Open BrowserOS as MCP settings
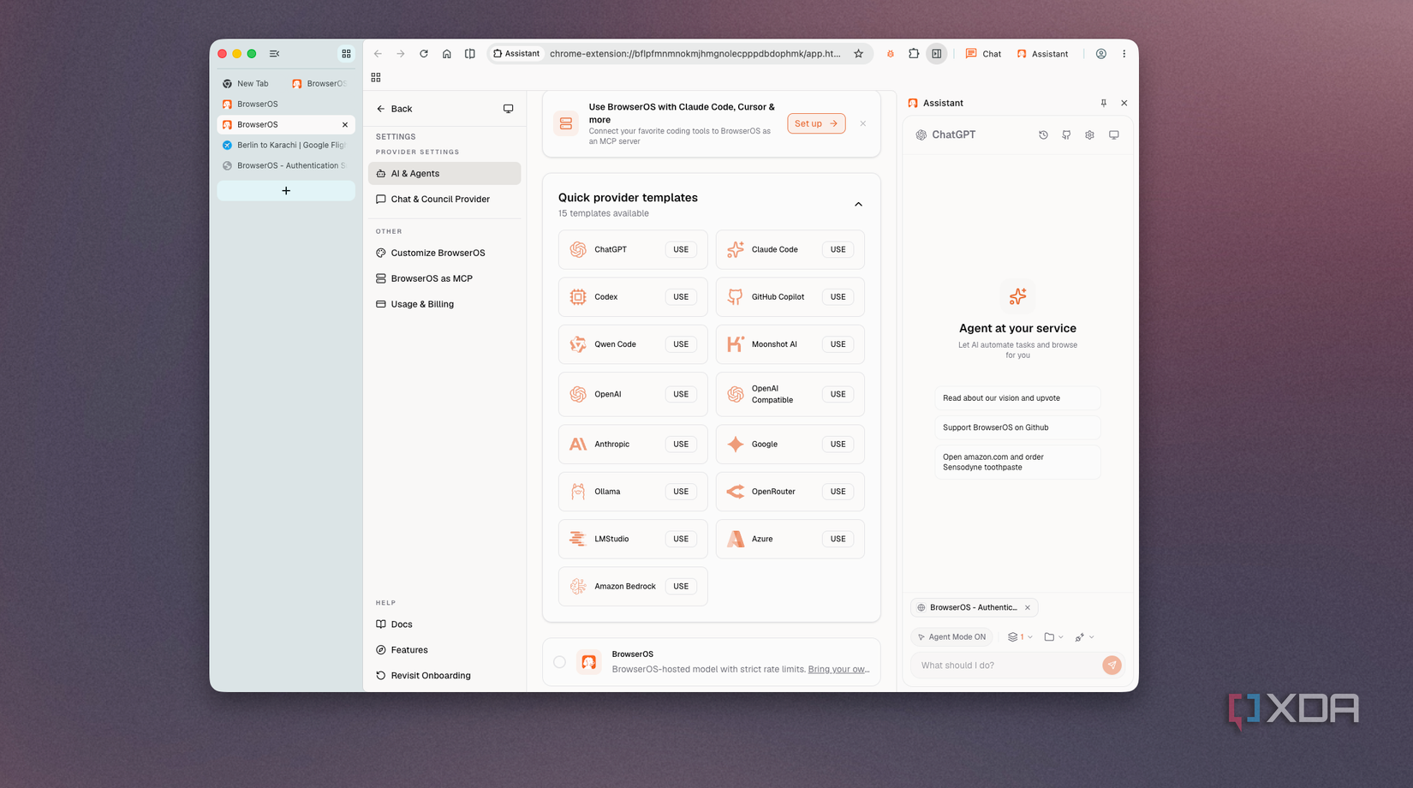Image resolution: width=1413 pixels, height=788 pixels. 444,279
